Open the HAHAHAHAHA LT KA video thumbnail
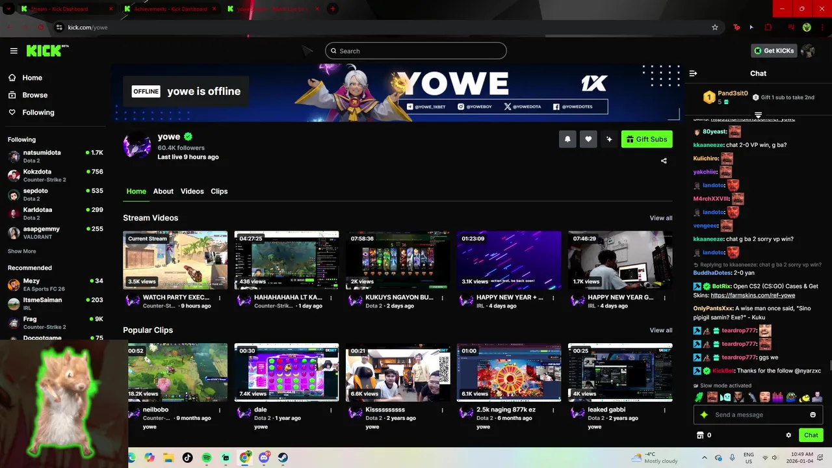832x468 pixels. 287,260
